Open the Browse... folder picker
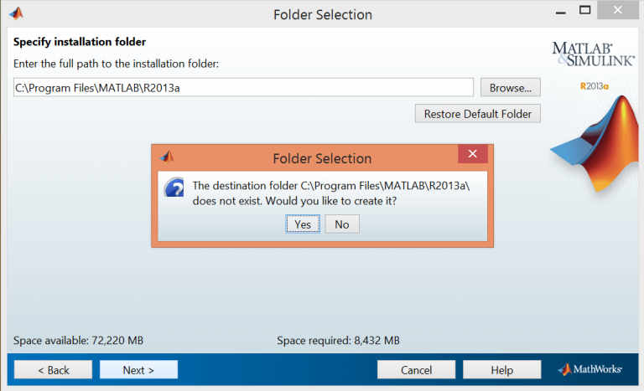Viewport: 644px width, 391px height. [511, 87]
